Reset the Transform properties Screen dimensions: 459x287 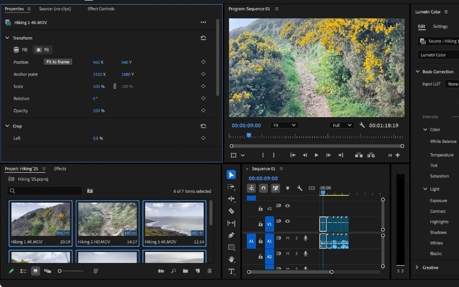(x=203, y=38)
